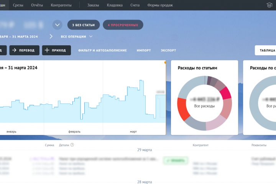Click the help icon next to Детали
Image resolution: width=276 pixels, height=184 pixels.
pos(72,145)
